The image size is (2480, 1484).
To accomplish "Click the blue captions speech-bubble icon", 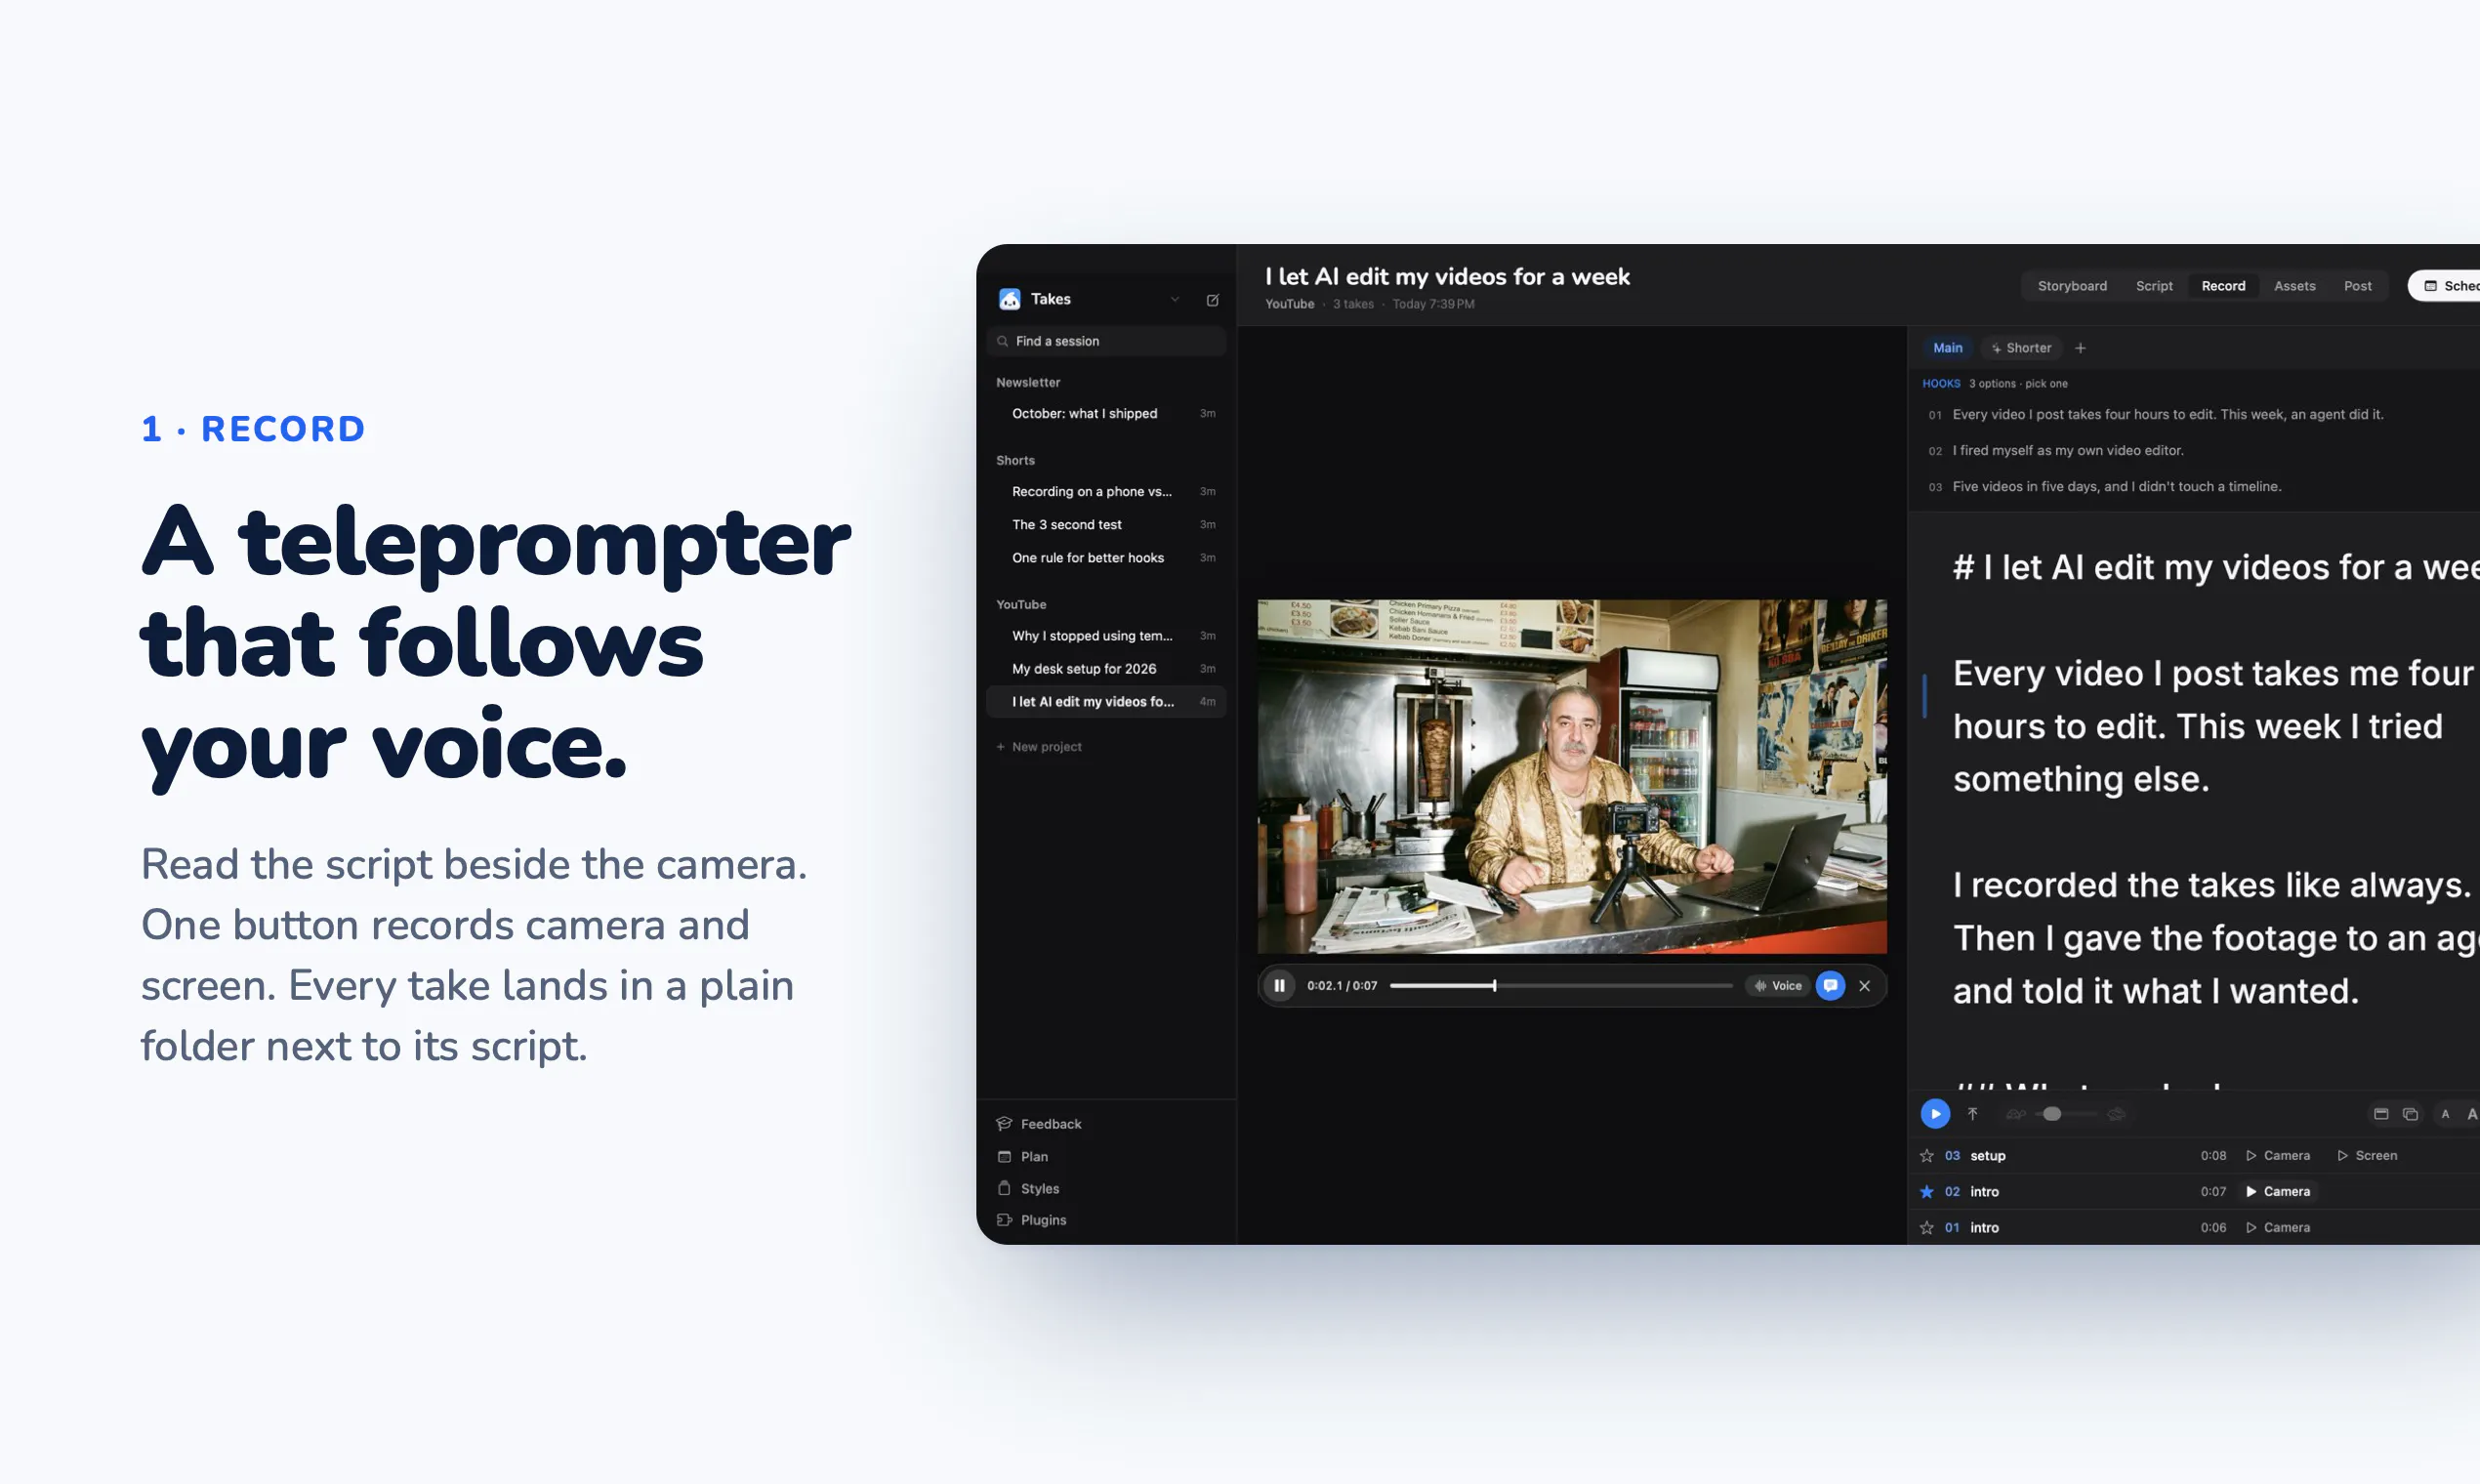I will (1830, 986).
